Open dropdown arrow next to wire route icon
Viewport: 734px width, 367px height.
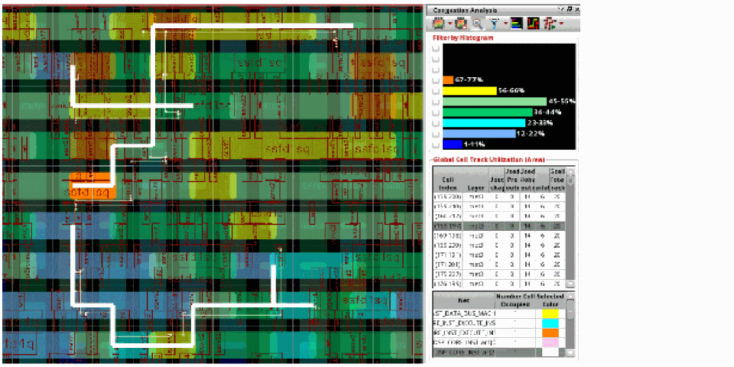560,24
